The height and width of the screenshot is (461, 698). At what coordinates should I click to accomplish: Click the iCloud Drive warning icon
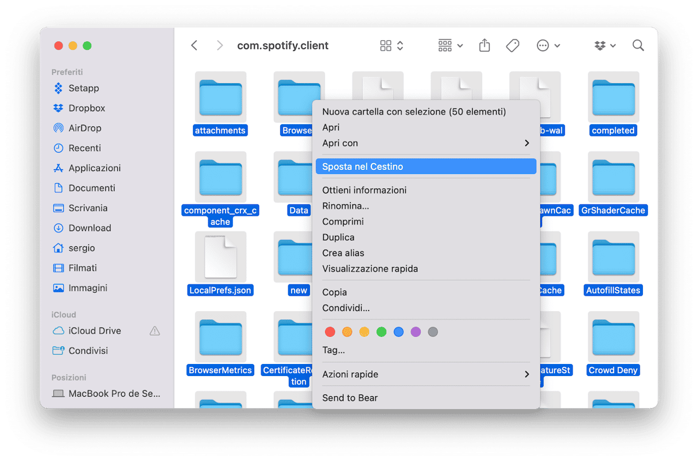pyautogui.click(x=154, y=331)
